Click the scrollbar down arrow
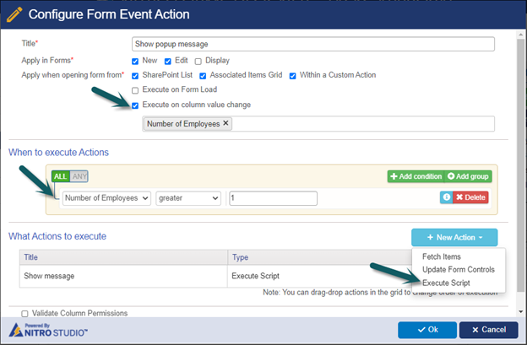Screen dimensions: 527x345 click(x=520, y=312)
